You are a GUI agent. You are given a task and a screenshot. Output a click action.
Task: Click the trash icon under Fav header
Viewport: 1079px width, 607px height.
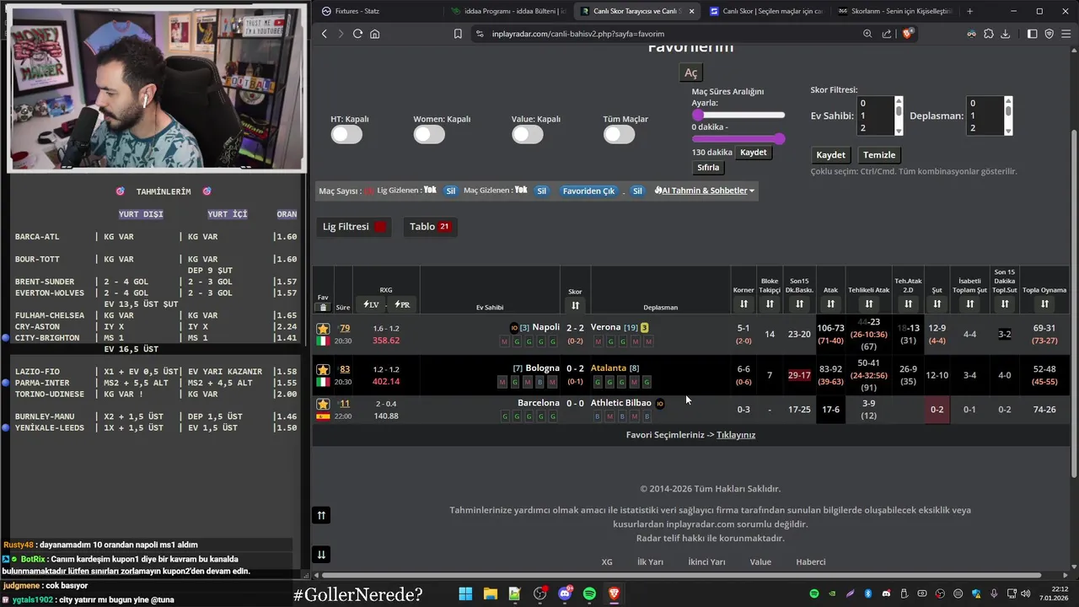323,308
